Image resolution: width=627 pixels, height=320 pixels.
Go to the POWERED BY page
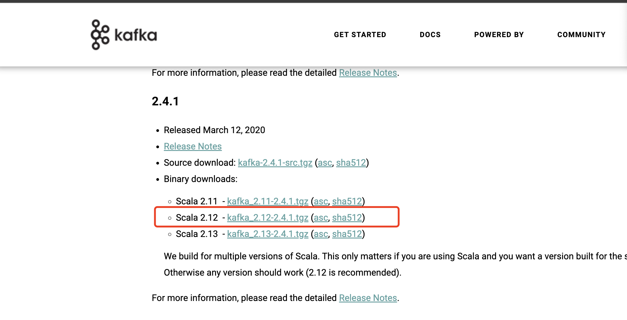[x=499, y=35]
